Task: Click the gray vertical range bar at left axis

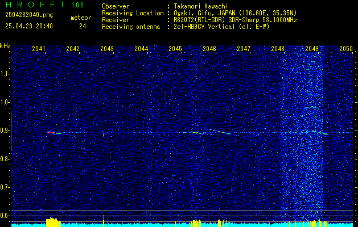Action: pyautogui.click(x=11, y=131)
